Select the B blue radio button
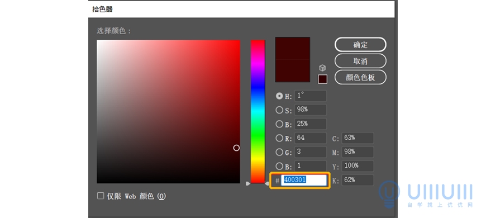This screenshot has height=218, width=486. 279,166
